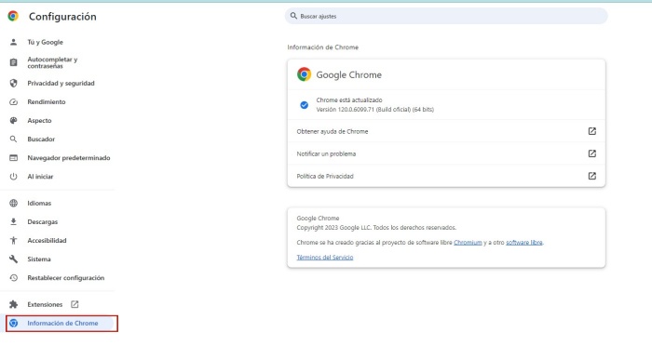Click the Copyright 2023 Google LLC text
The height and width of the screenshot is (359, 652).
[x=376, y=228]
